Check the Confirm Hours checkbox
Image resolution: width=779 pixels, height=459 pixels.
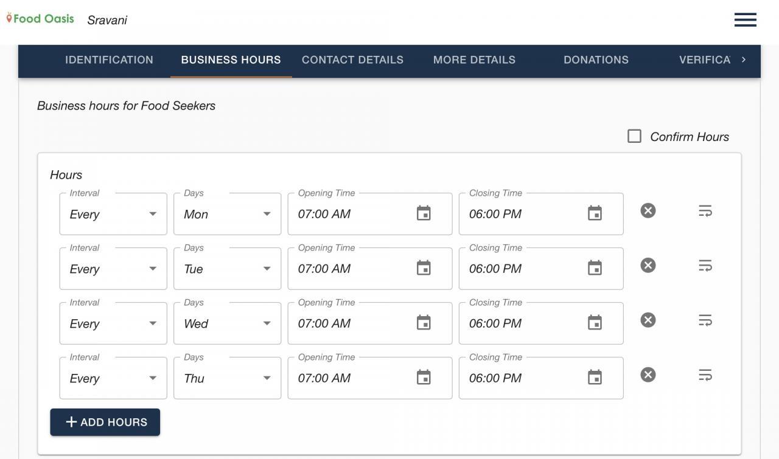(x=634, y=136)
